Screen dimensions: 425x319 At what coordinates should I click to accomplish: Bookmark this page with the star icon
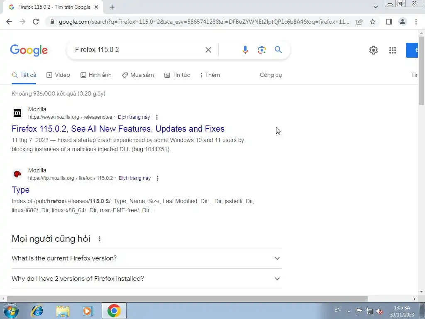coord(373,22)
